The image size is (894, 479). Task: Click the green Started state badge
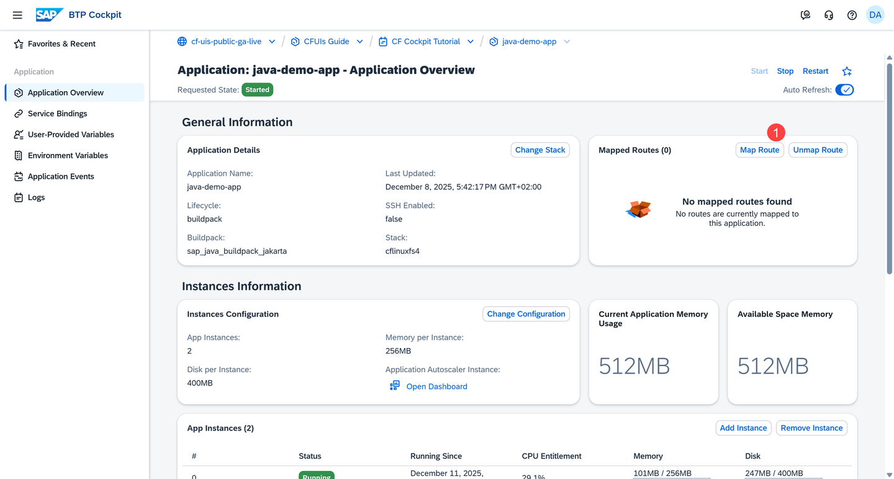point(257,90)
